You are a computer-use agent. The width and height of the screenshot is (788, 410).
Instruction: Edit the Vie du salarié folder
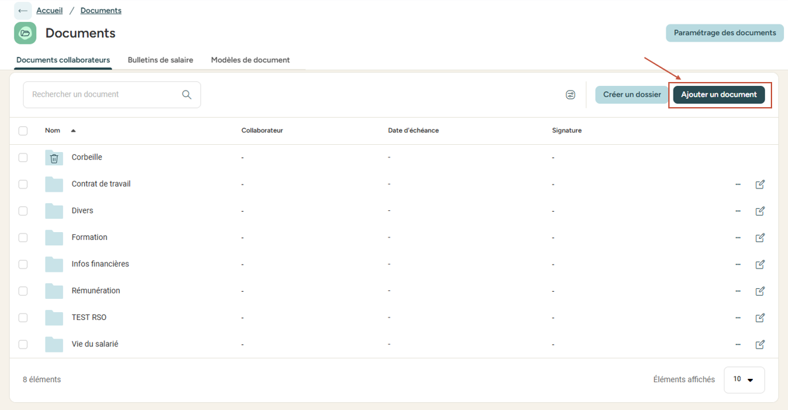pos(760,345)
